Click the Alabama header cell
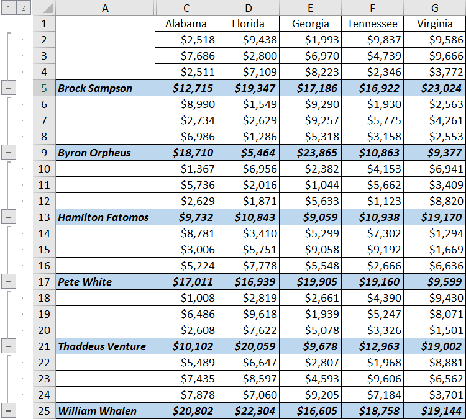 186,24
